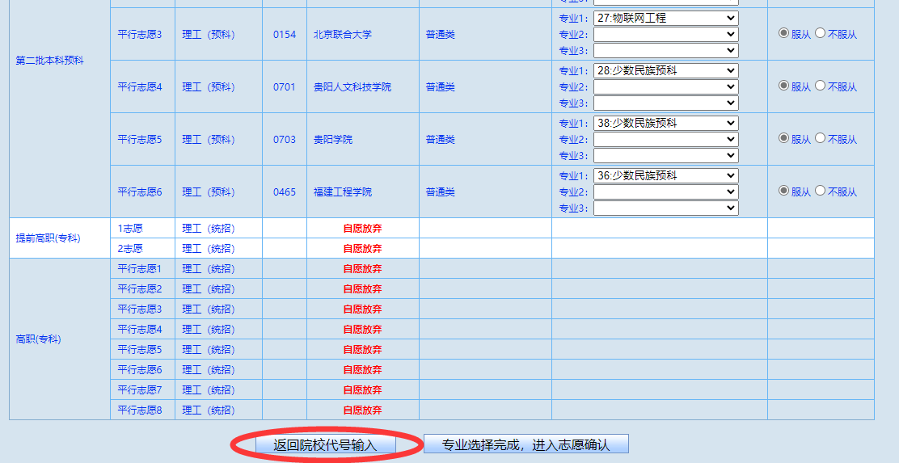Image resolution: width=899 pixels, height=463 pixels.
Task: Pick 不服从 for 平行志愿6 福建工程学院
Action: (820, 190)
